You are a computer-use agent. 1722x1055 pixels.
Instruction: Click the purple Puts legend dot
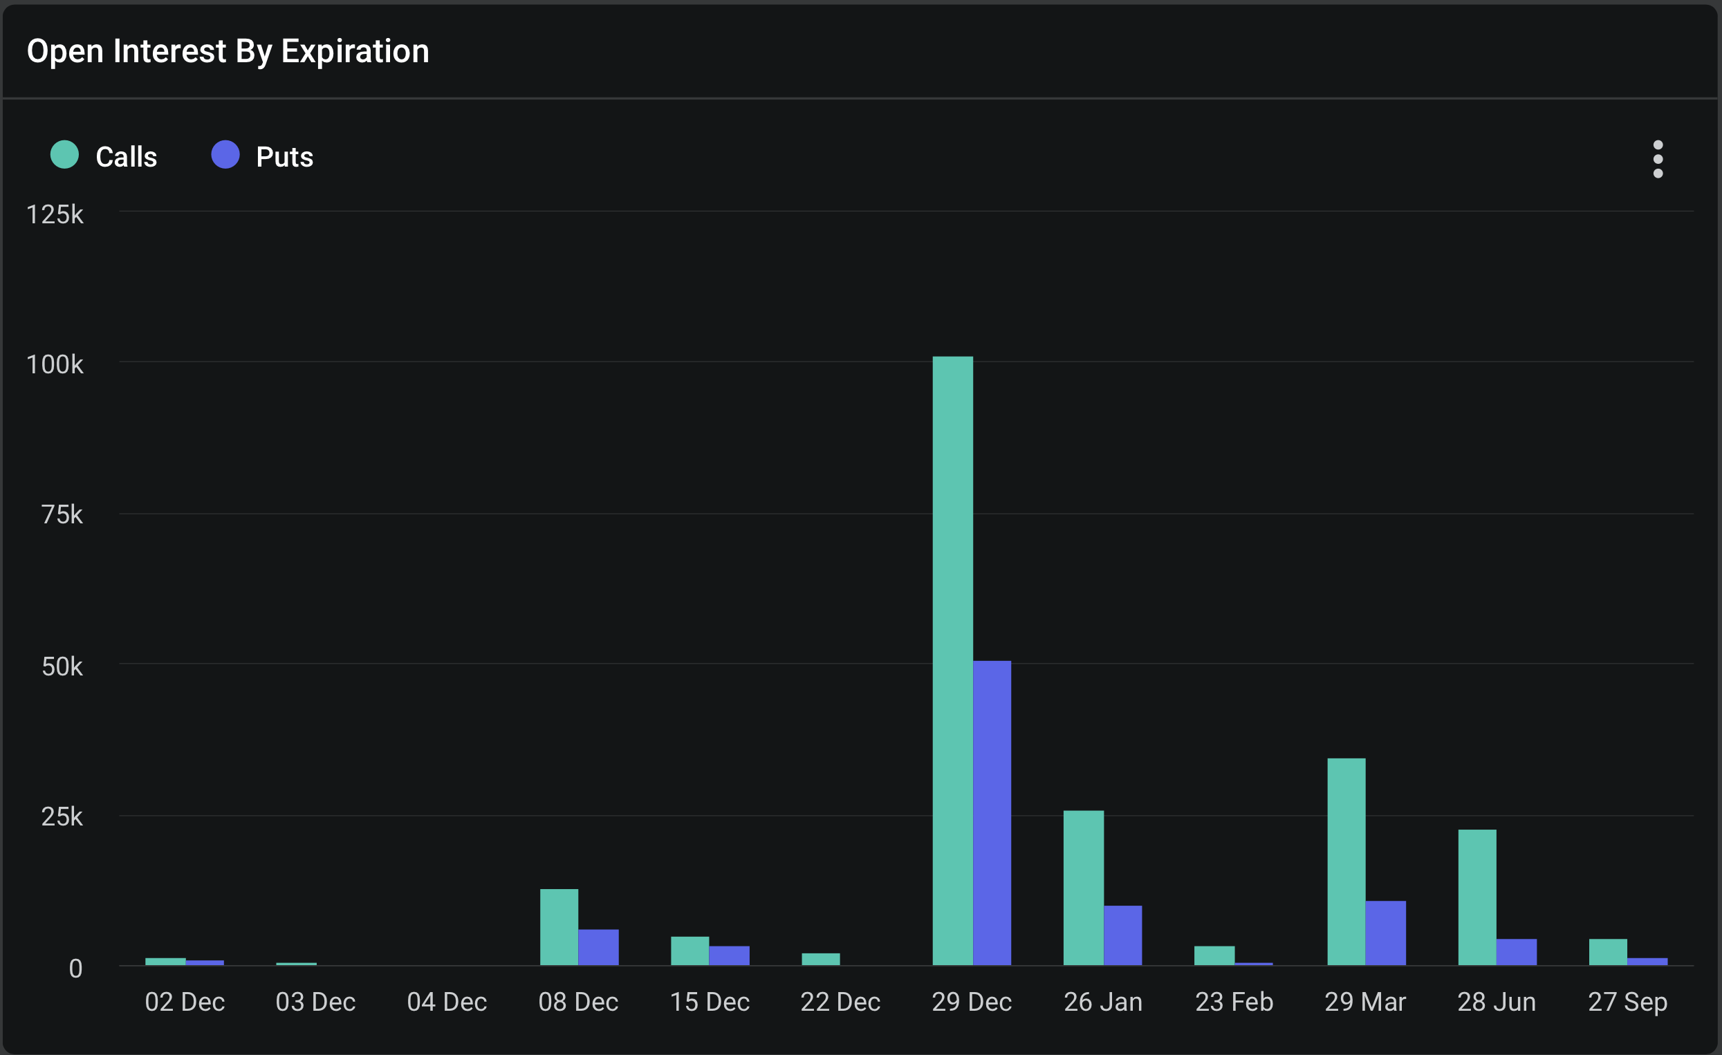pyautogui.click(x=225, y=155)
